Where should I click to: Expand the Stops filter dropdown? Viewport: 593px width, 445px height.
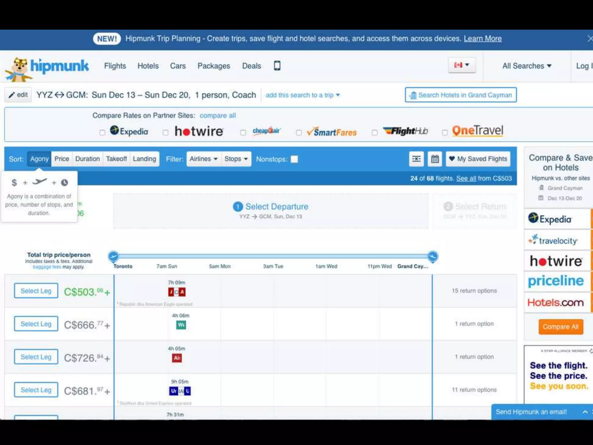[x=236, y=159]
